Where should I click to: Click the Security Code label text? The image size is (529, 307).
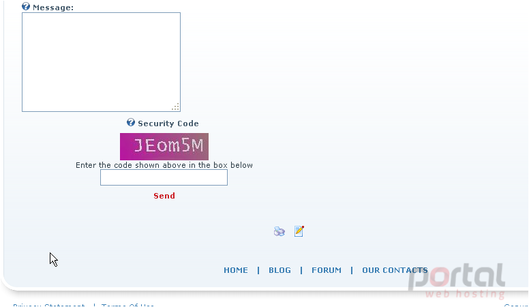click(168, 123)
